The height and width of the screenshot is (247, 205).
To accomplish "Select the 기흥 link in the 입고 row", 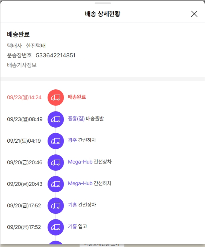I will pos(72,227).
